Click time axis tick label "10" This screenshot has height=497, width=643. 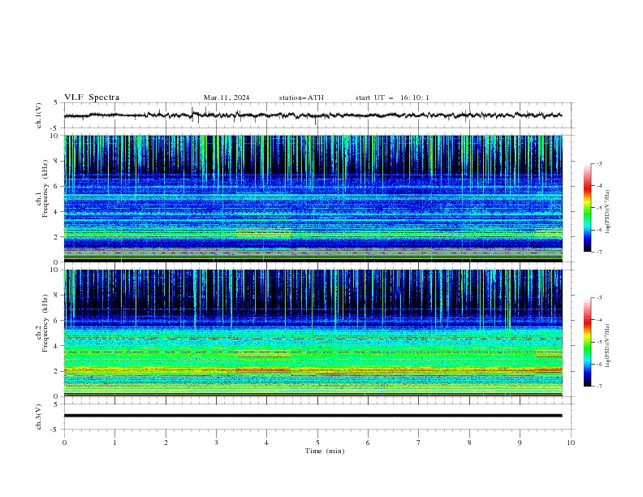571,443
